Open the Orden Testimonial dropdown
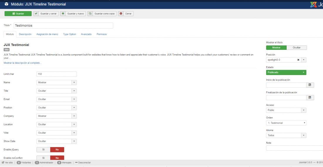This screenshot has width=323, height=167. pos(286,123)
